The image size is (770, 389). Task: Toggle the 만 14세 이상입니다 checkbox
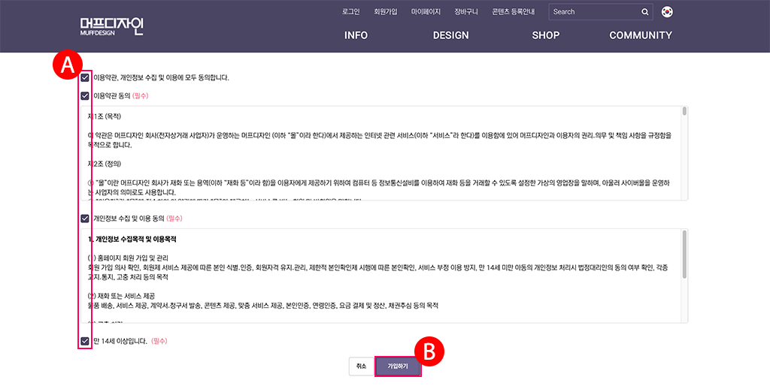pos(85,341)
